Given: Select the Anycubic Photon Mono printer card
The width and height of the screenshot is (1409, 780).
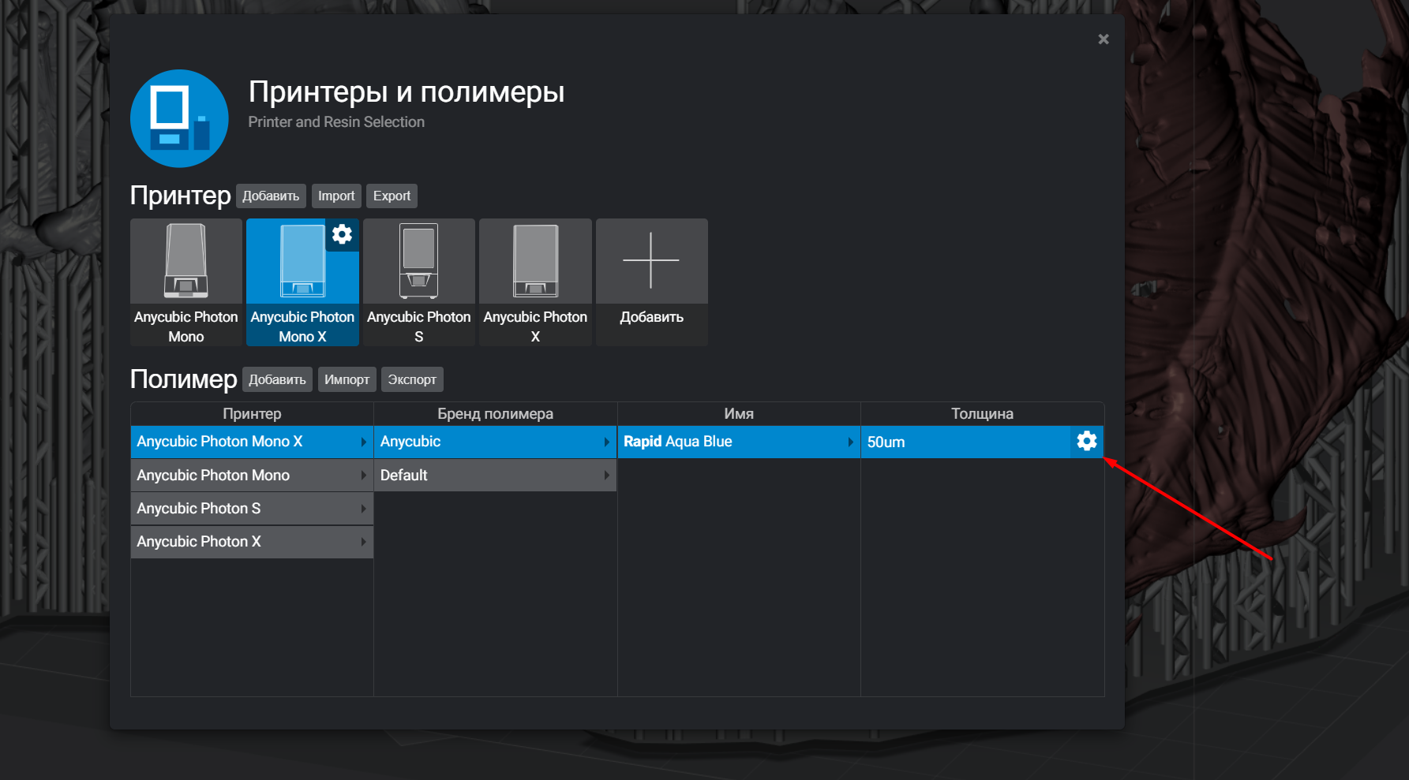Looking at the screenshot, I should click(x=185, y=282).
